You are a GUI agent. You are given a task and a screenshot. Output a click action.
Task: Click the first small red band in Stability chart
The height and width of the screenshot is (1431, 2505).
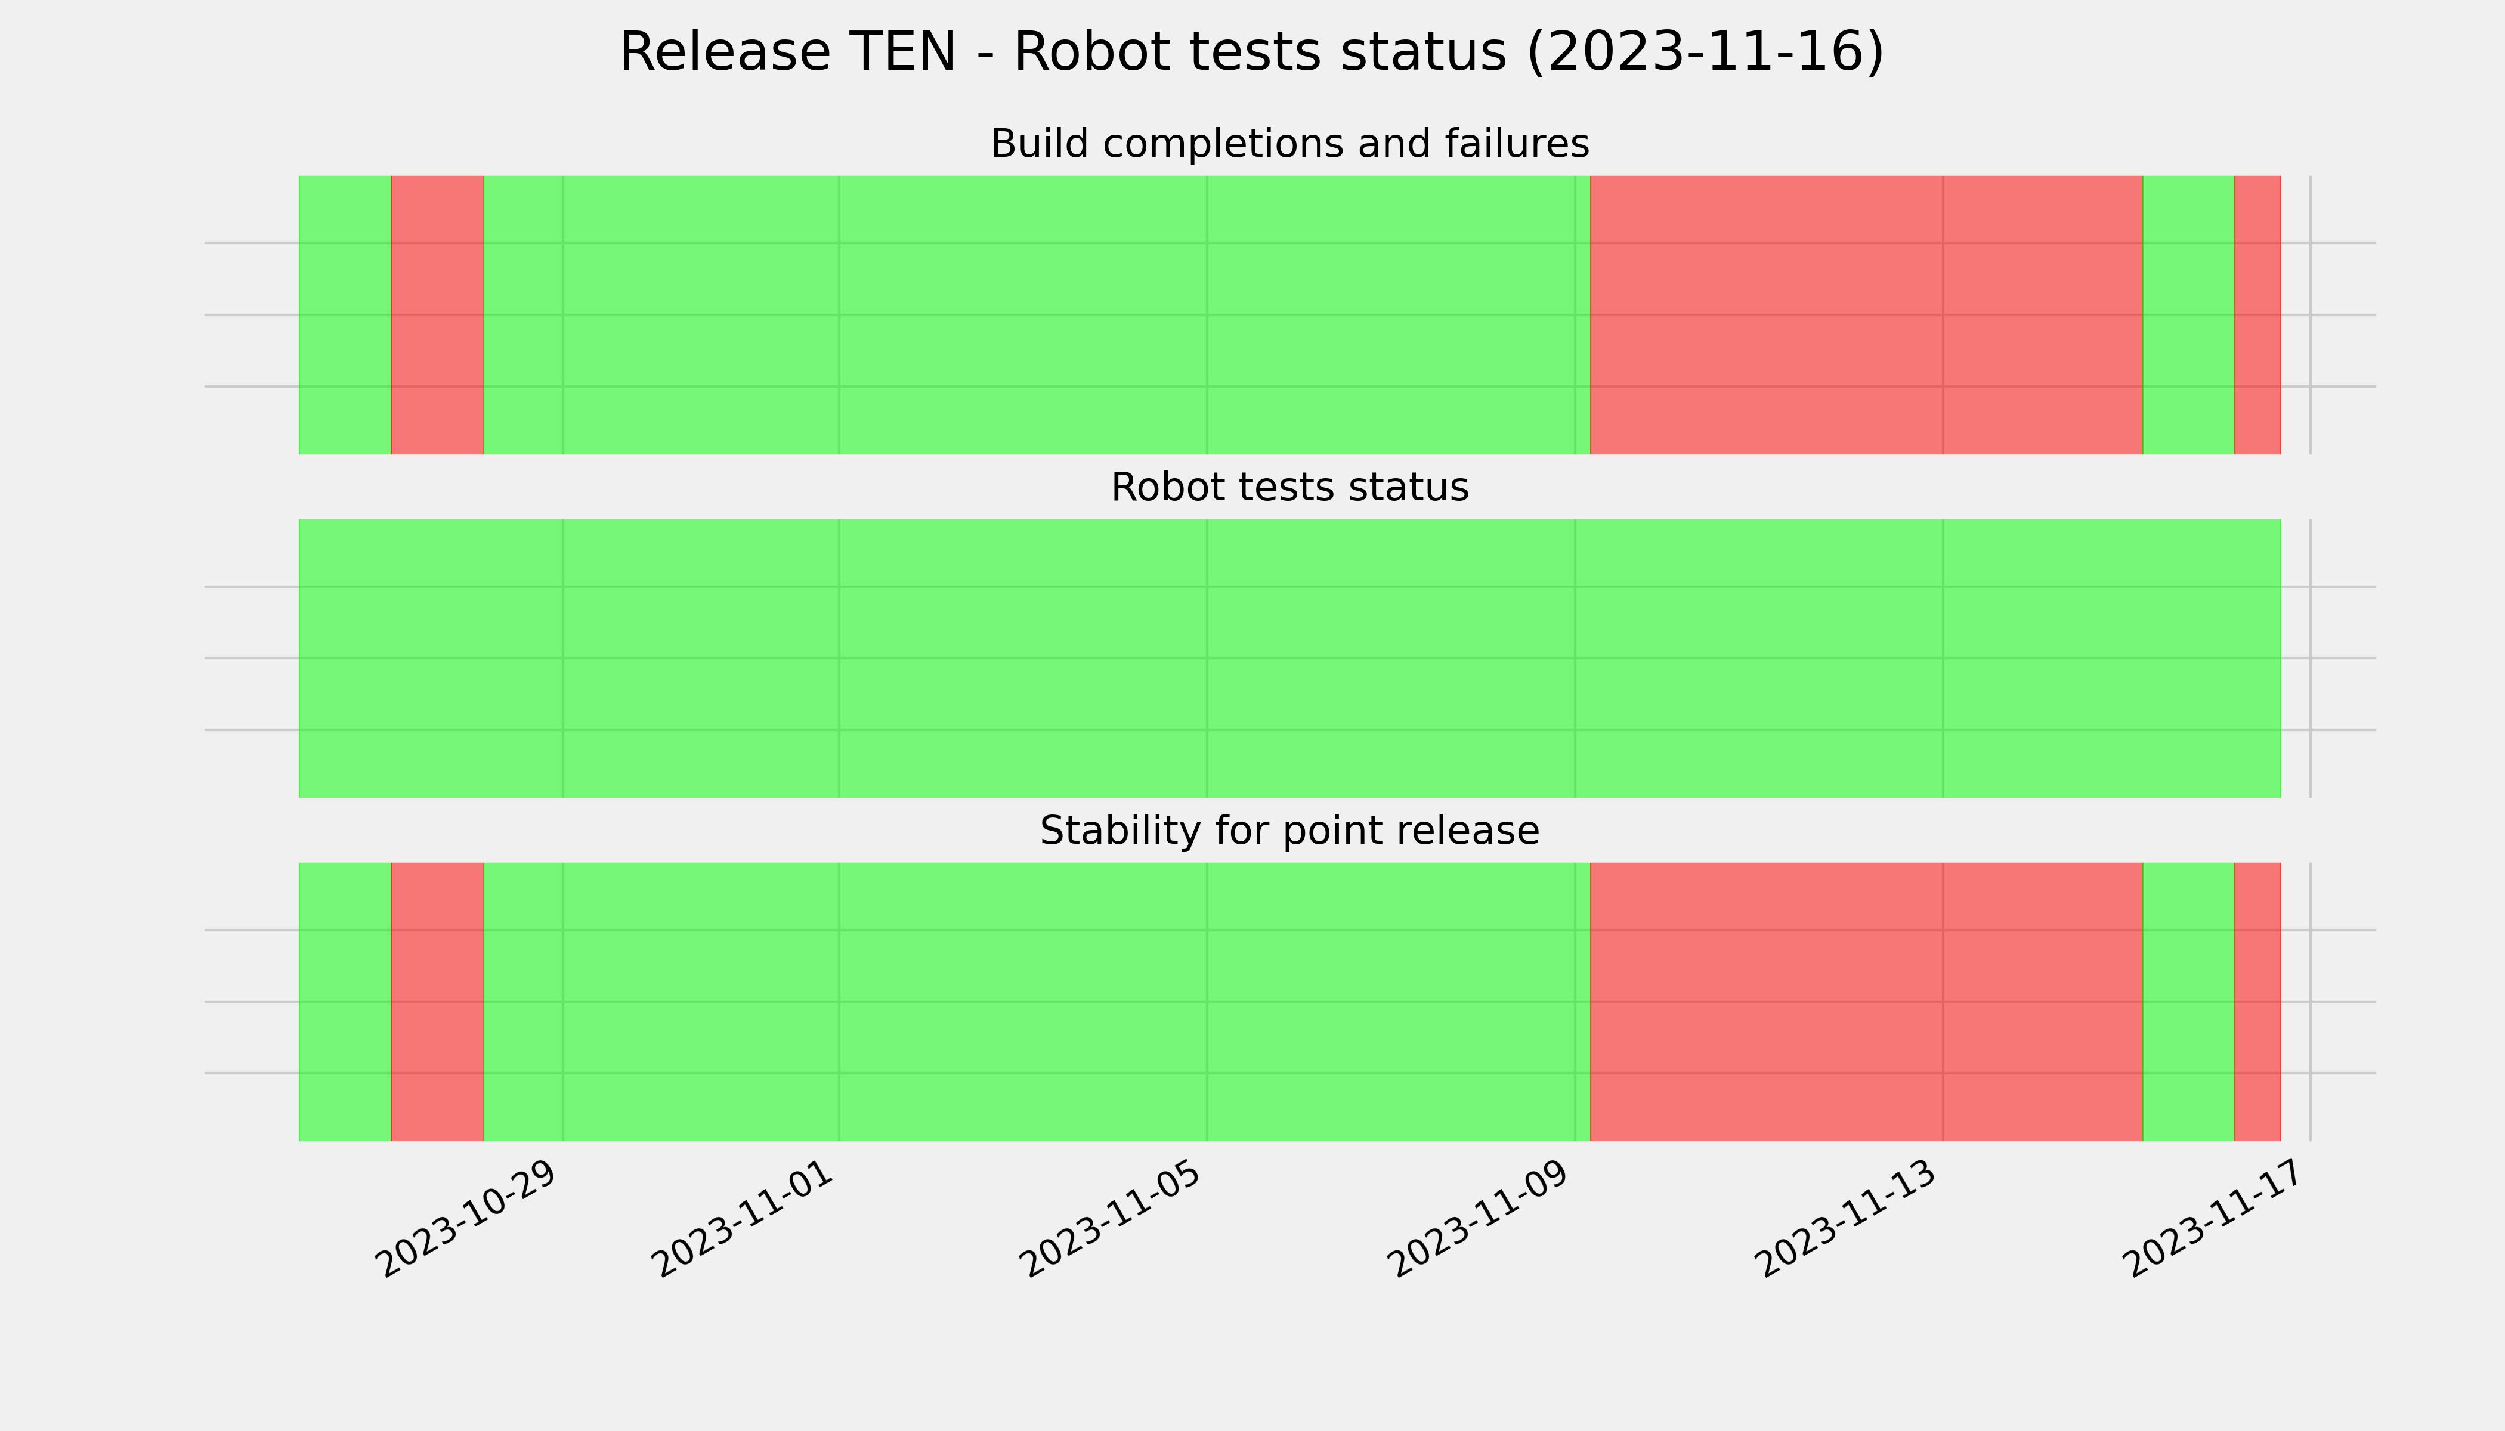coord(438,1002)
